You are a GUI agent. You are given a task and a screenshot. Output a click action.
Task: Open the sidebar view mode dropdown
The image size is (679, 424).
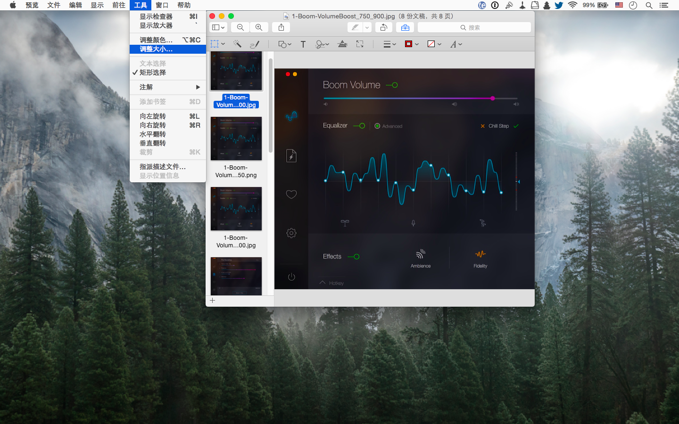218,27
